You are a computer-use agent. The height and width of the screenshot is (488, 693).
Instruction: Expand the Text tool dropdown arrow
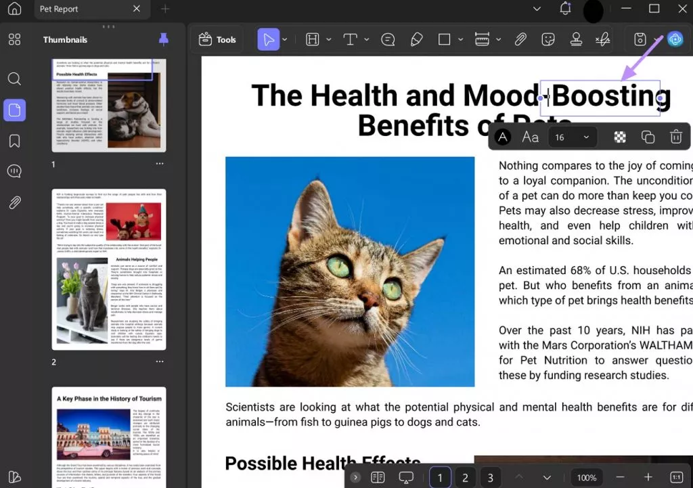[x=366, y=39]
